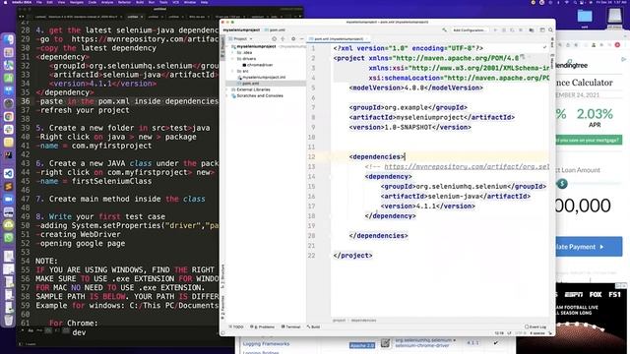
Task: Click the green mortgage savings banner in browser
Action: tap(589, 140)
